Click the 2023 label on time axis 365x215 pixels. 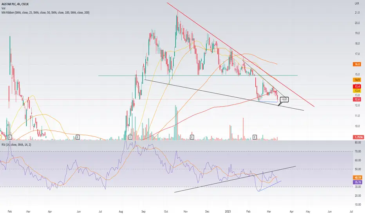tap(228, 211)
